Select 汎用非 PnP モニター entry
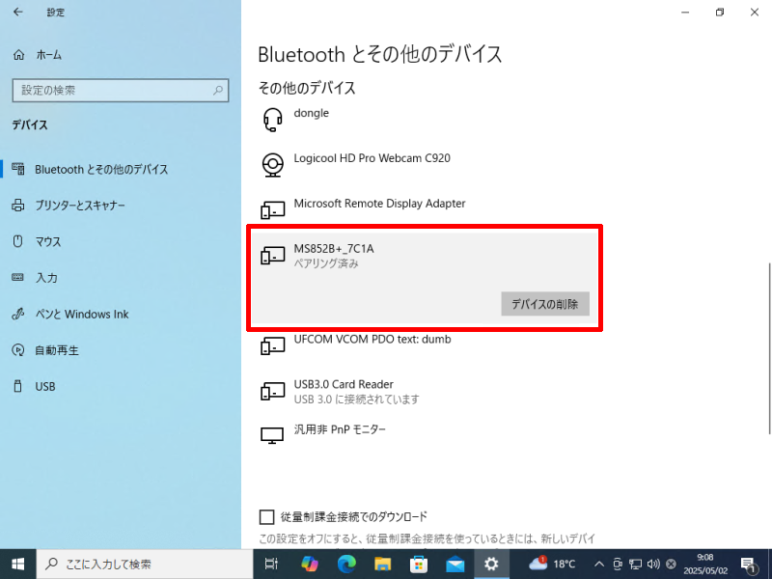The width and height of the screenshot is (772, 579). 425,436
